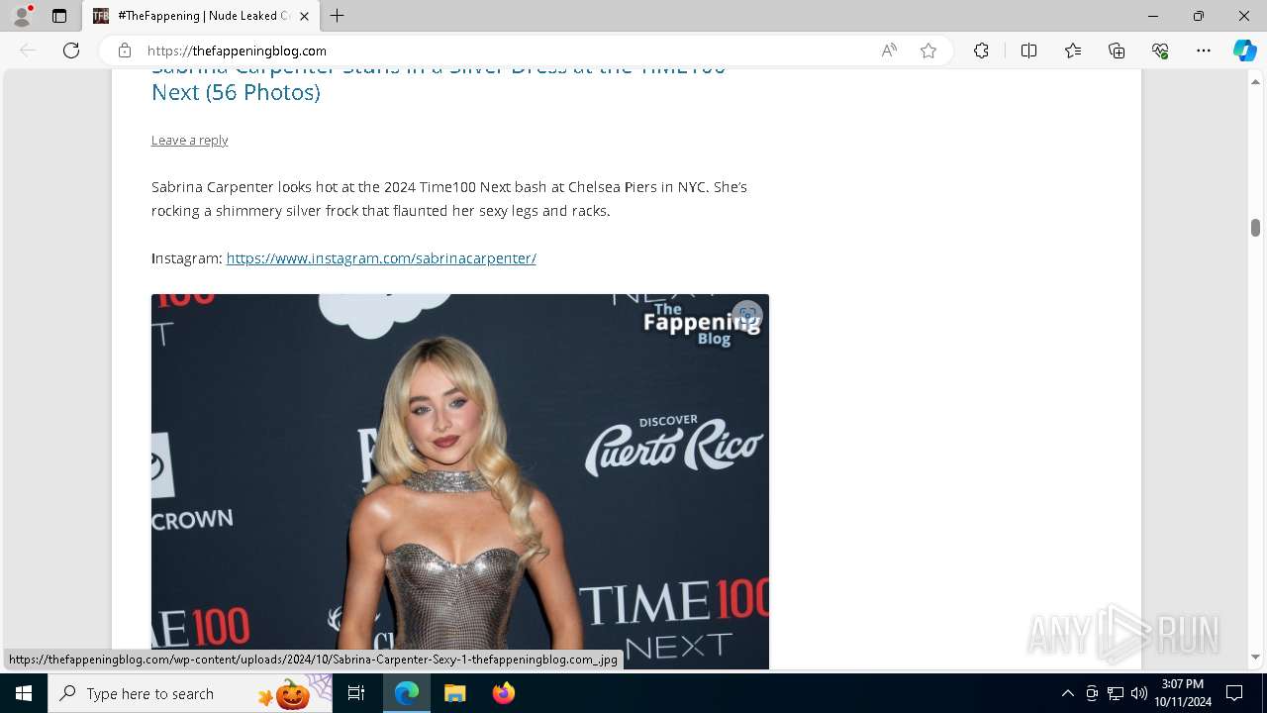Open the Instagram sabrinacarpenter link
The height and width of the screenshot is (713, 1267).
(381, 257)
